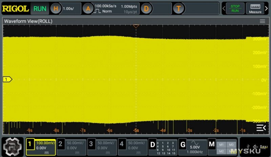The width and height of the screenshot is (271, 157).
Task: Open the Horizontal timebase settings (H)
Action: [x=56, y=8]
